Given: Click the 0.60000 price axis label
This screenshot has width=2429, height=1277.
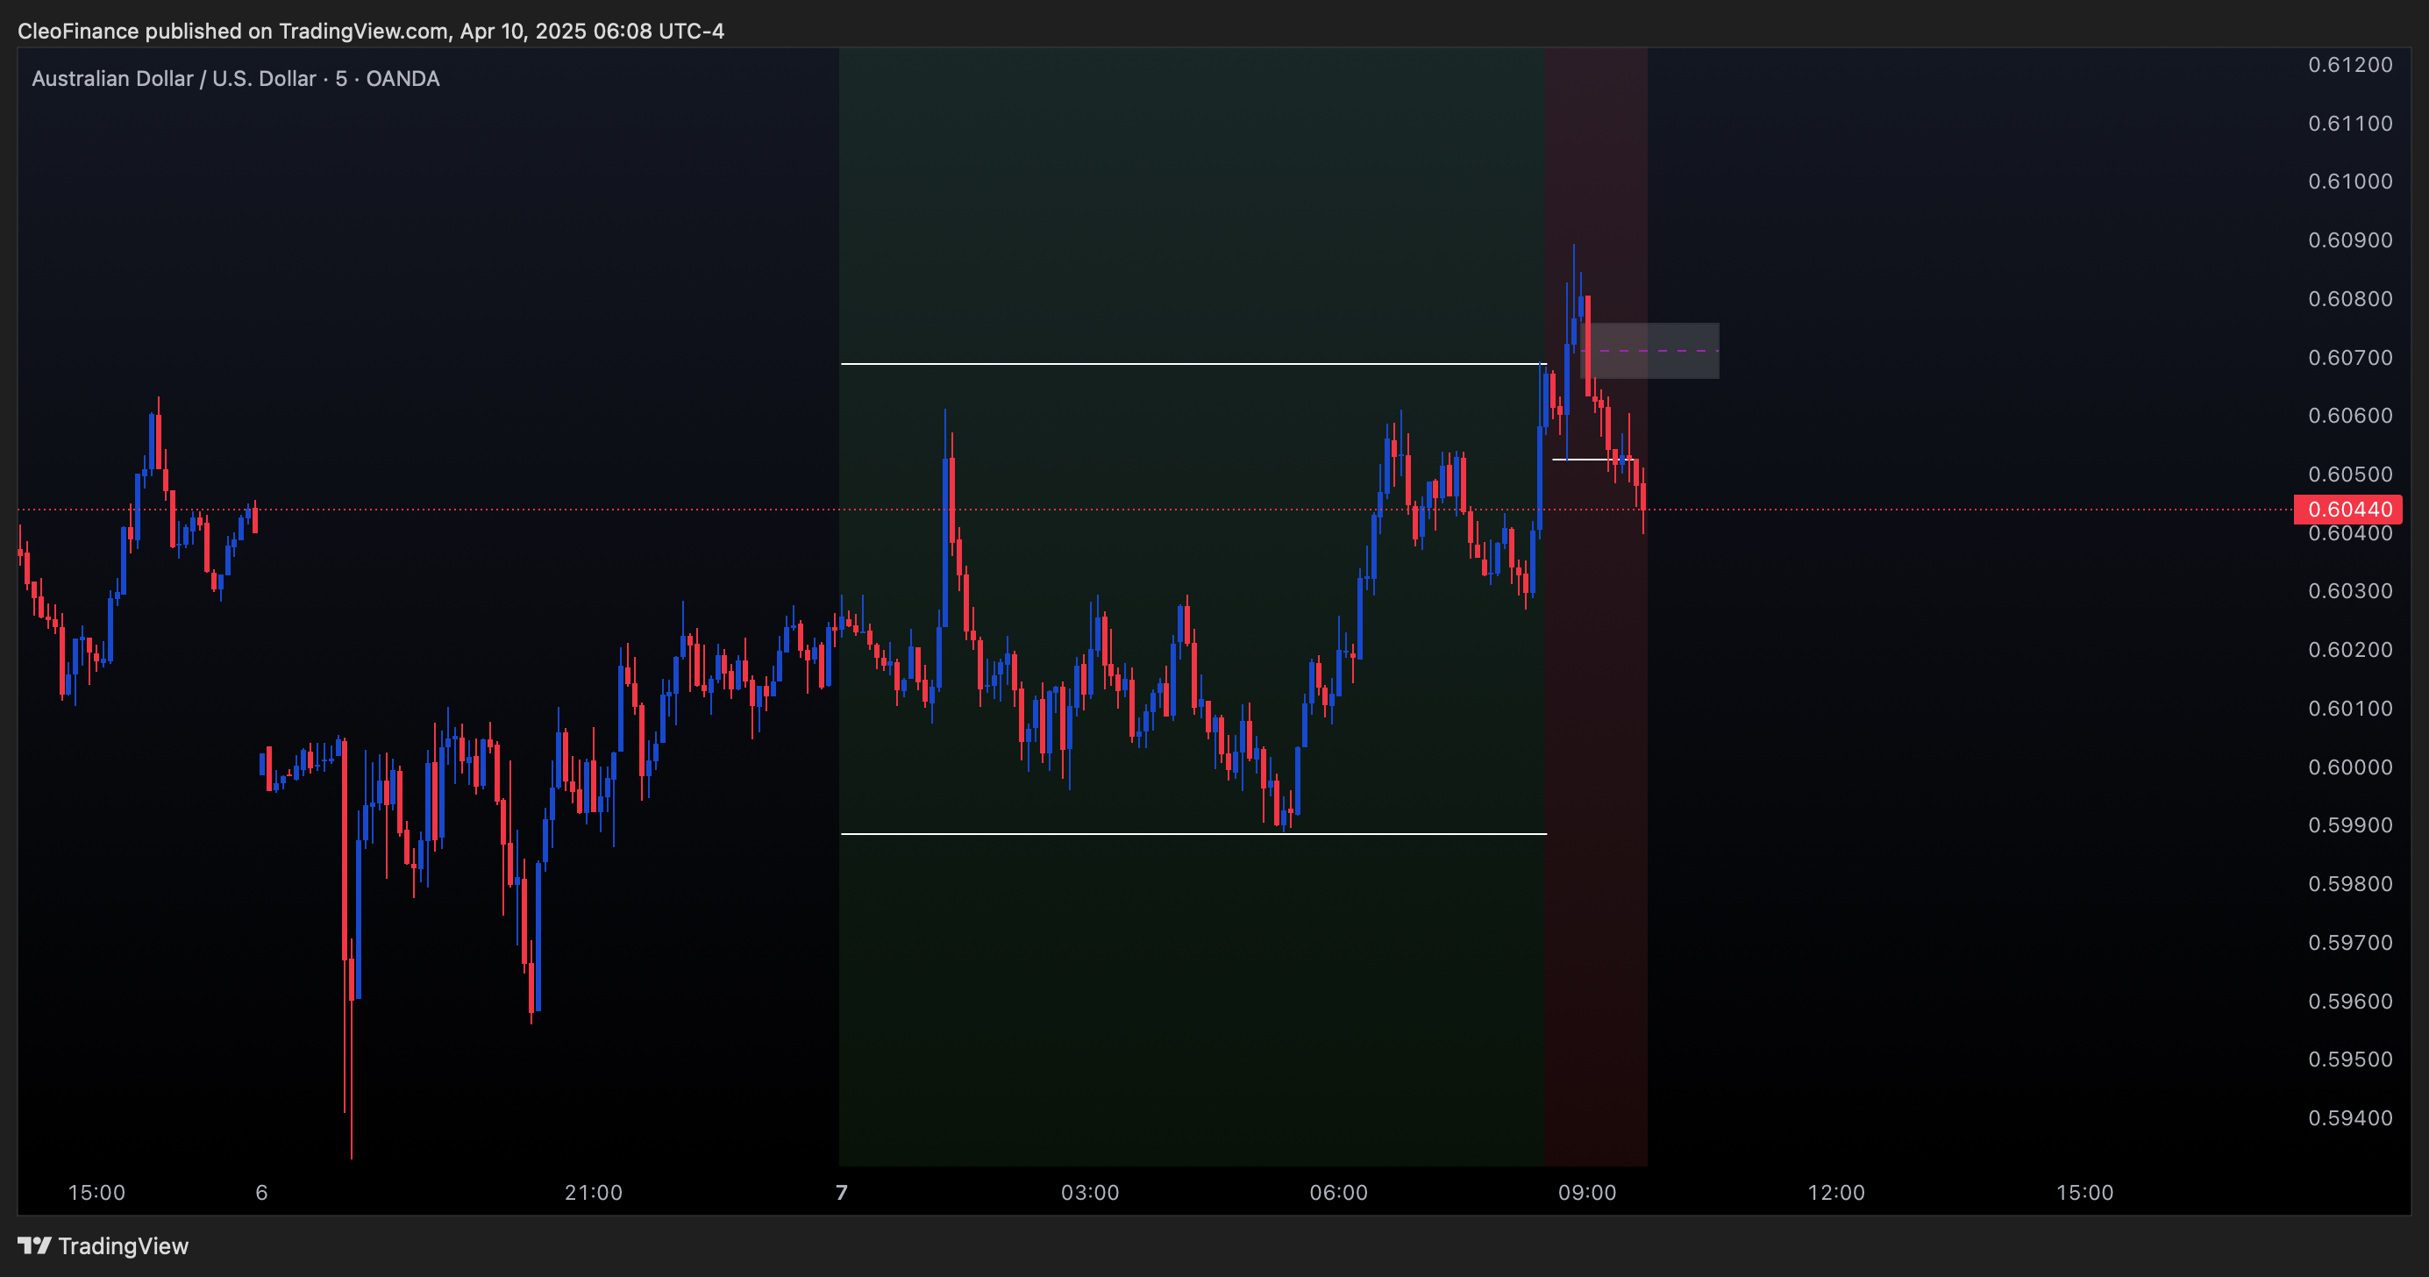Looking at the screenshot, I should tap(2350, 767).
